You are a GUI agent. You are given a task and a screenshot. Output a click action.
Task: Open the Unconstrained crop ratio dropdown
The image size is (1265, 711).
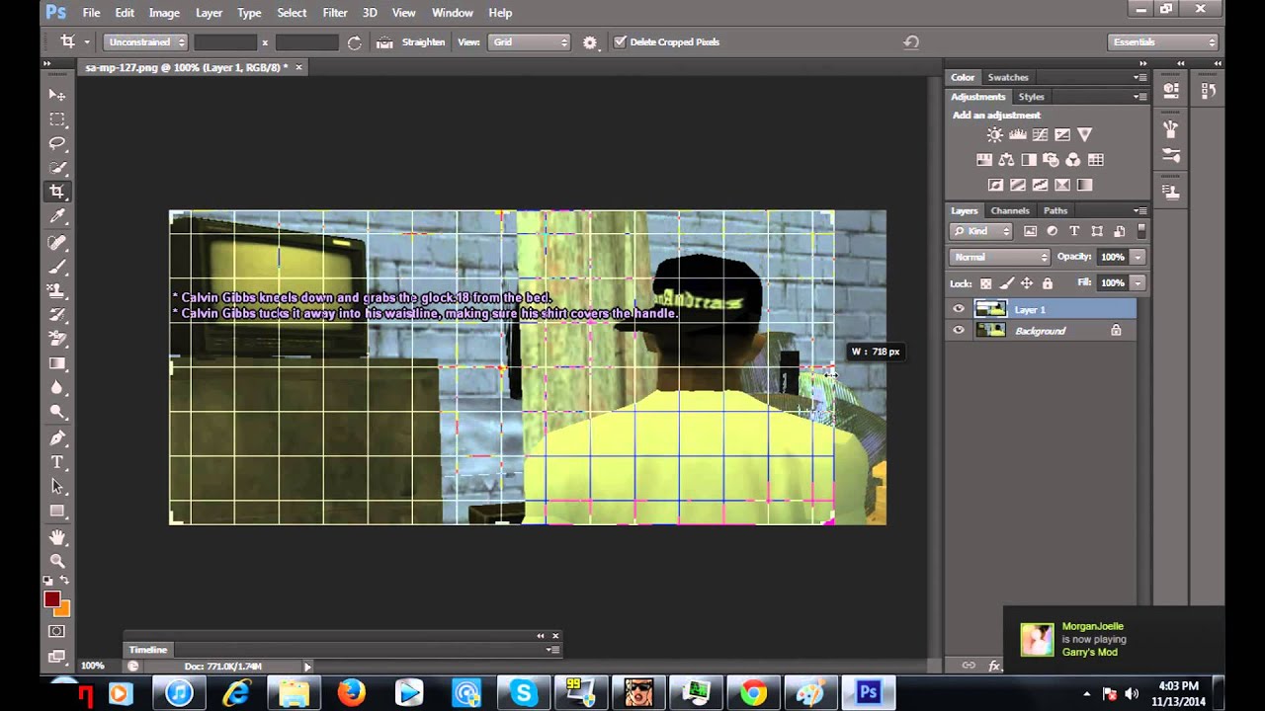click(x=146, y=42)
